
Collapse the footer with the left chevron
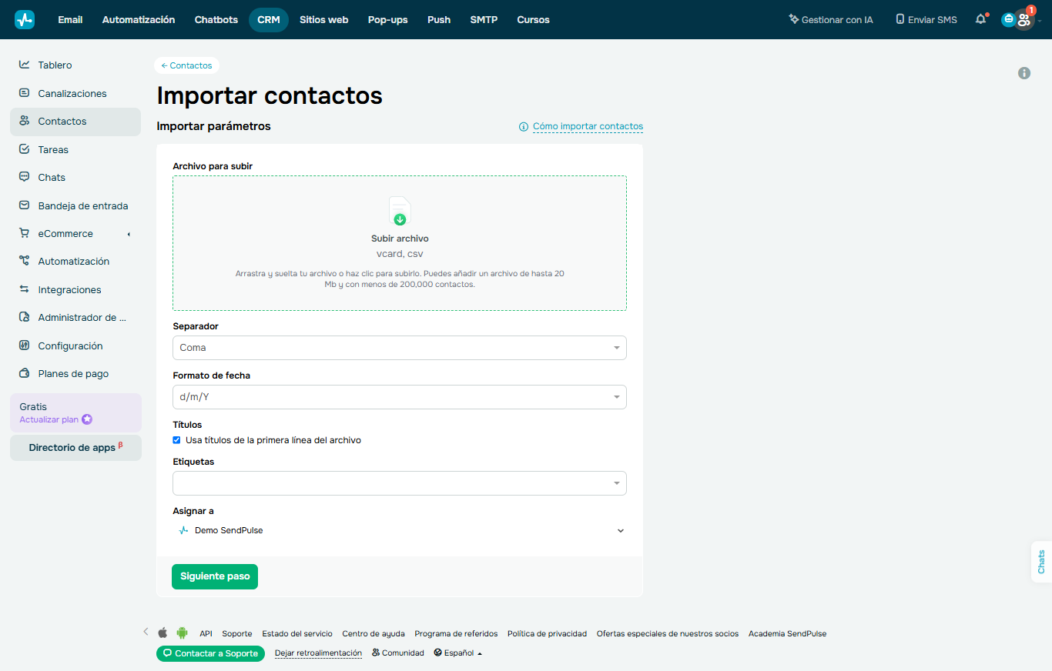[x=146, y=632]
